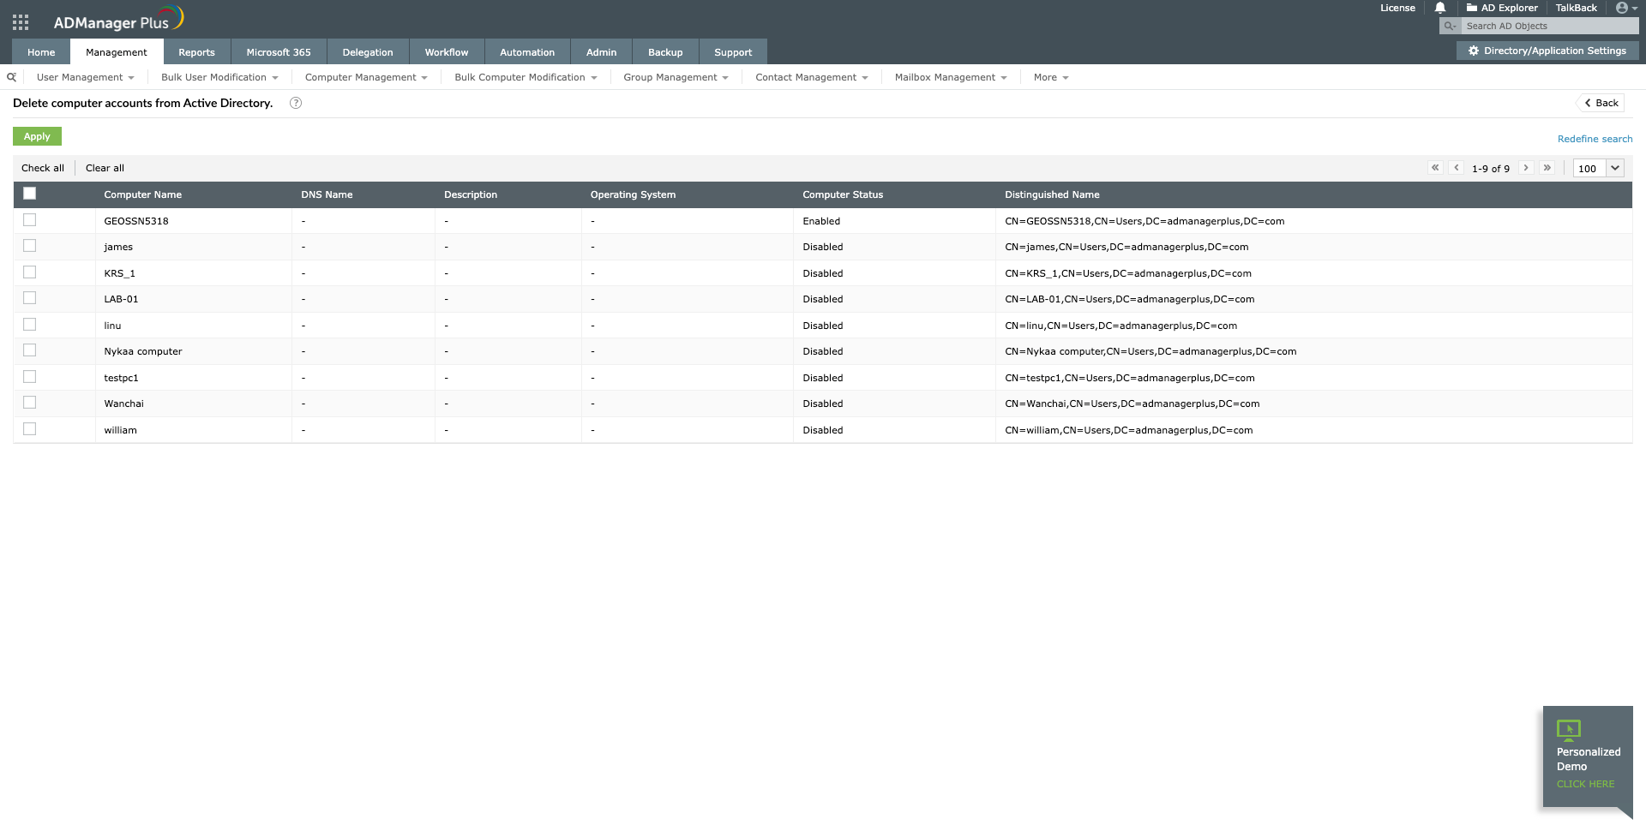
Task: Click the Computer Status column header
Action: [x=843, y=194]
